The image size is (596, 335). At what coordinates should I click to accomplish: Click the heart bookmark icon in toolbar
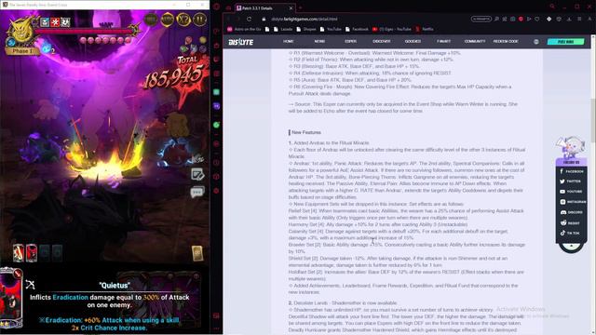(536, 19)
